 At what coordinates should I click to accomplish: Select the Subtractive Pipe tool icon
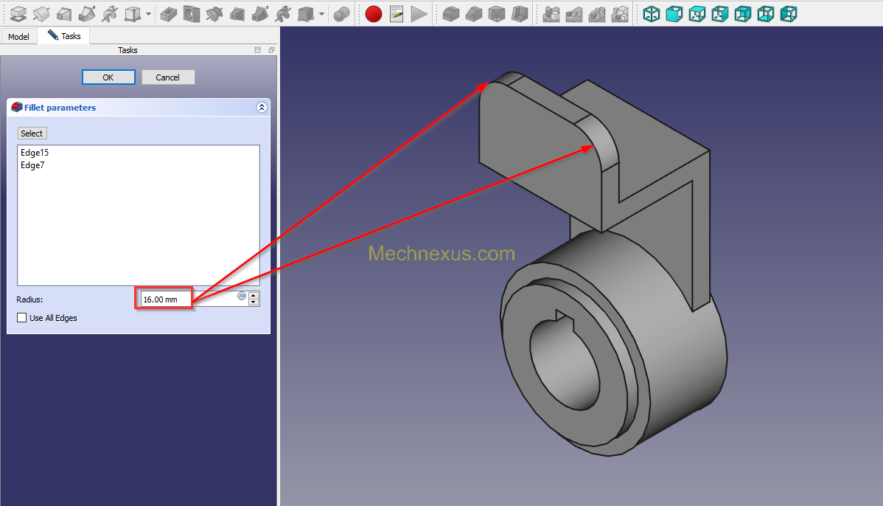[x=259, y=13]
